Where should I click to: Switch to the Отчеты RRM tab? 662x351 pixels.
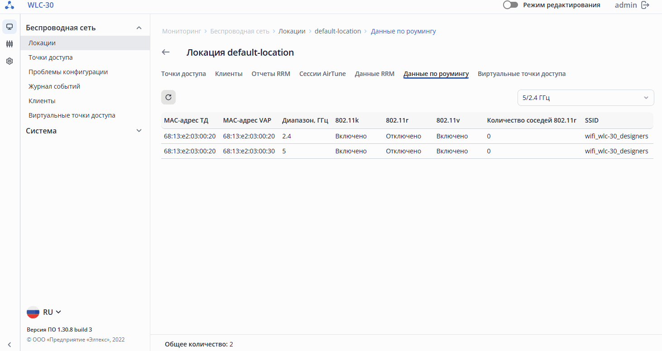pyautogui.click(x=271, y=74)
